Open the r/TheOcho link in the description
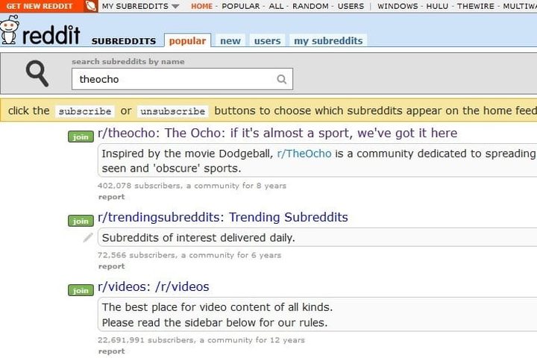The height and width of the screenshot is (358, 537). (x=304, y=154)
